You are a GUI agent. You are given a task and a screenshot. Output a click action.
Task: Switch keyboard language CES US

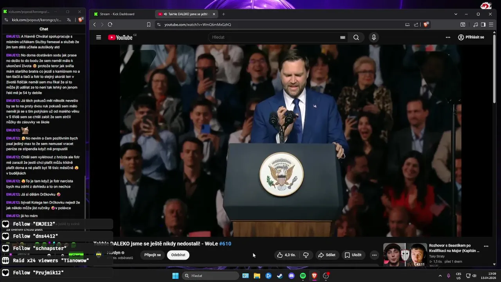(458, 276)
